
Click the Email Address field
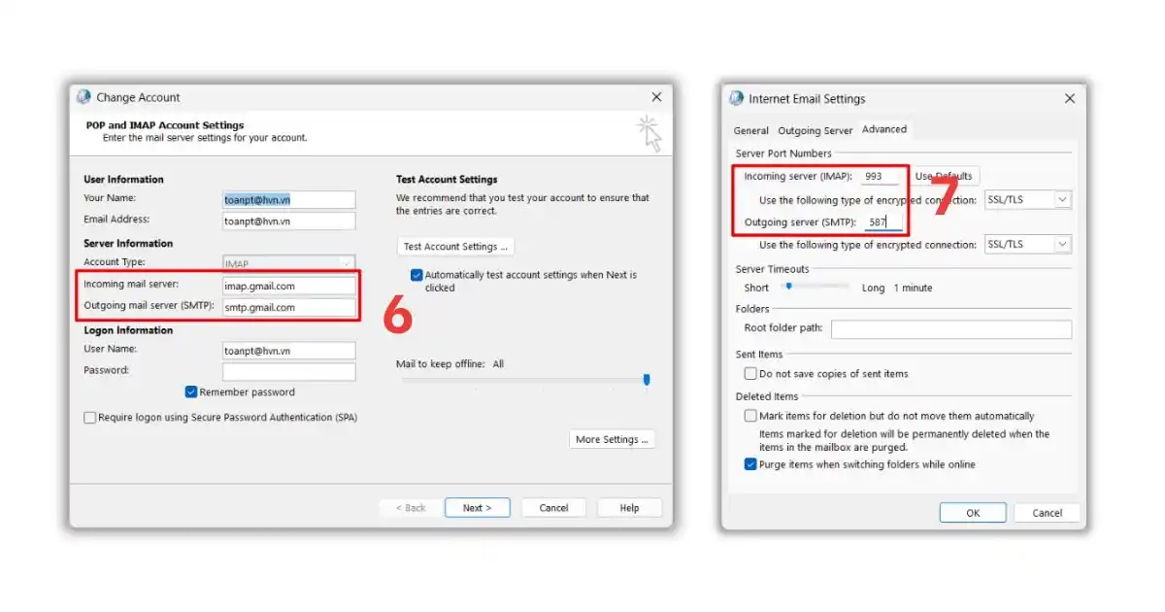(x=288, y=221)
